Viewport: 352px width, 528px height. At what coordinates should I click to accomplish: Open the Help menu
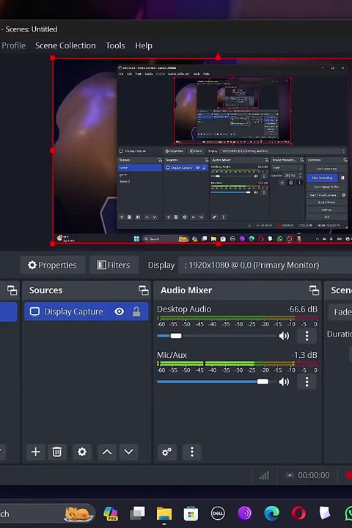[x=144, y=45]
